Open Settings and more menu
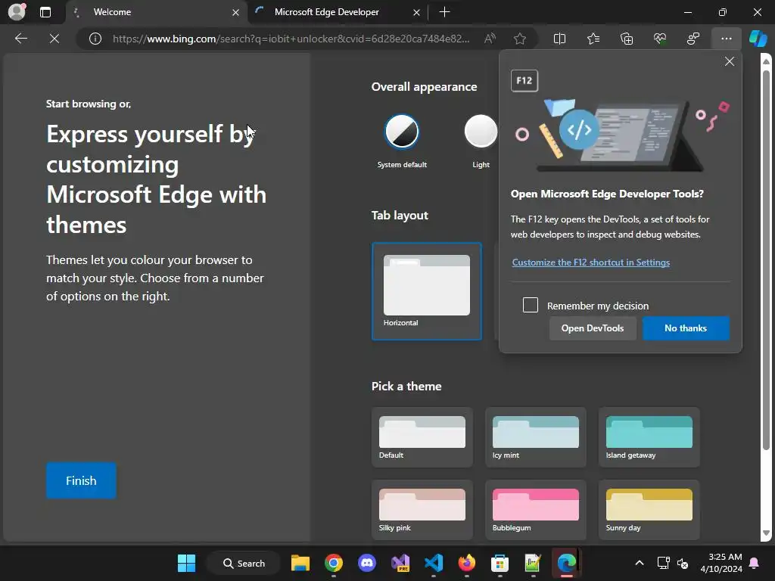 point(726,39)
